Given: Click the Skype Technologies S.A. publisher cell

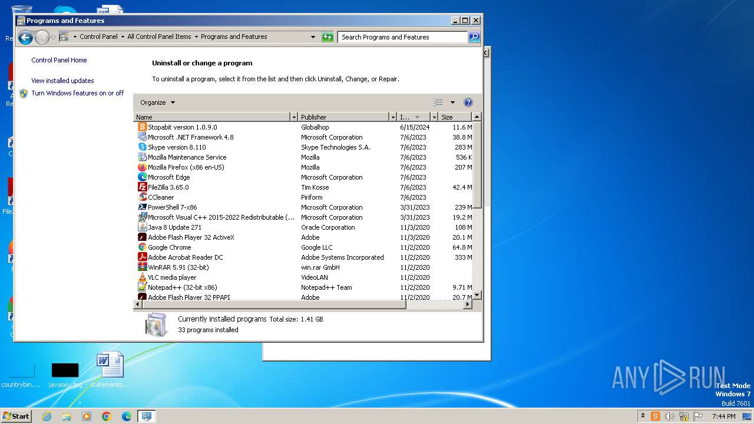Looking at the screenshot, I should pyautogui.click(x=336, y=147).
